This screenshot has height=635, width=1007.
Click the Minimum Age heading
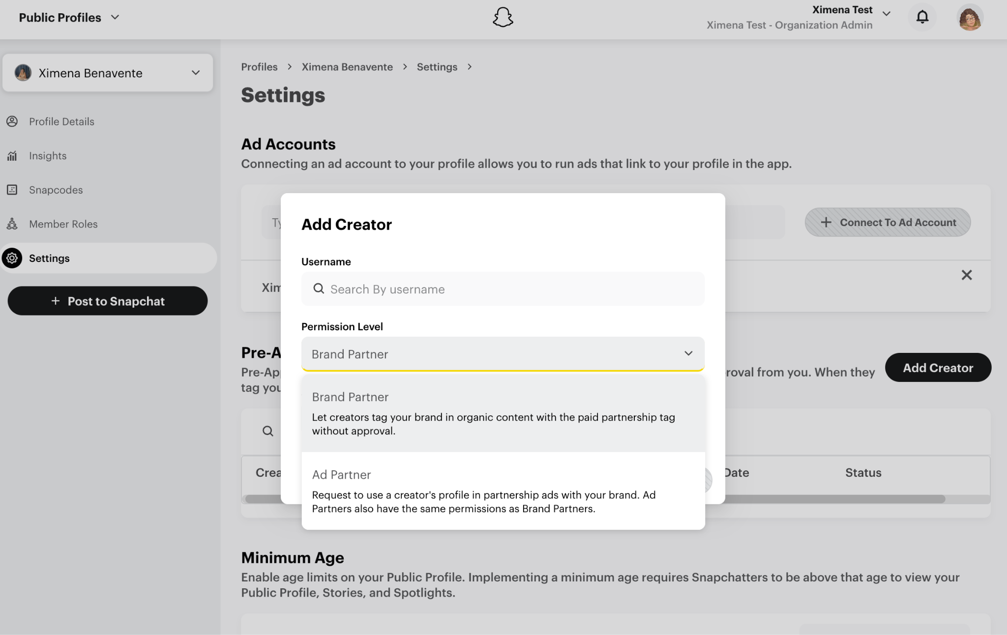tap(293, 558)
